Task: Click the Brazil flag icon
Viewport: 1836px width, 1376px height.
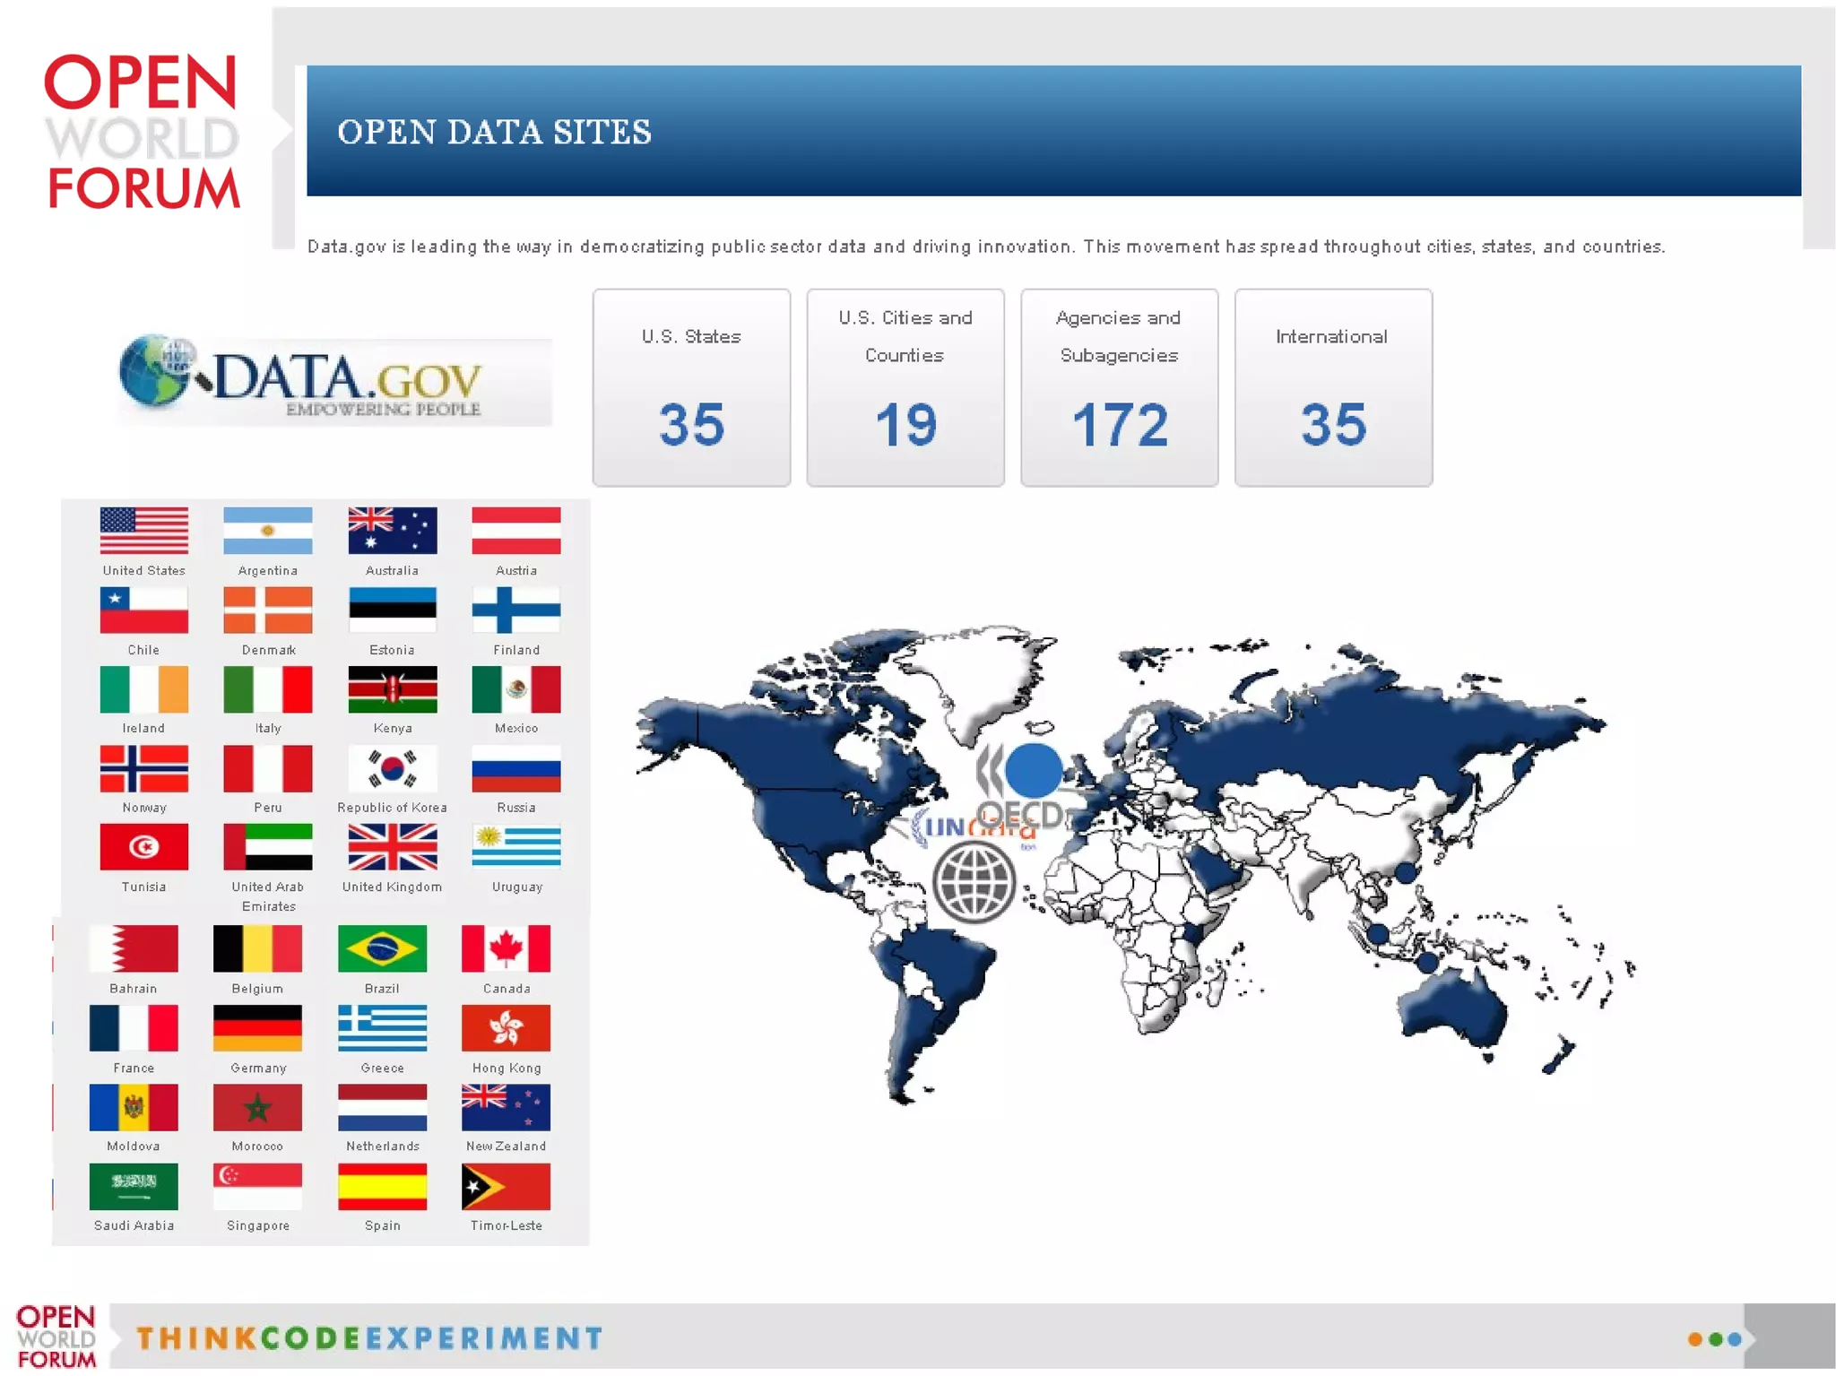Action: click(x=382, y=948)
